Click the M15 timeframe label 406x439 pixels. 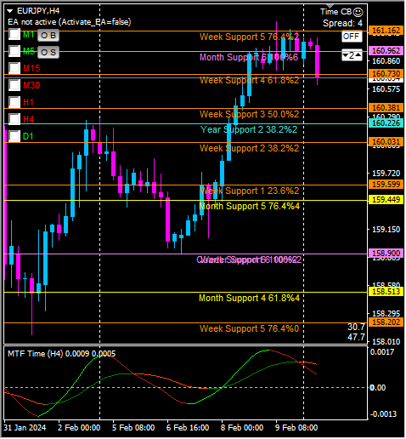click(31, 68)
